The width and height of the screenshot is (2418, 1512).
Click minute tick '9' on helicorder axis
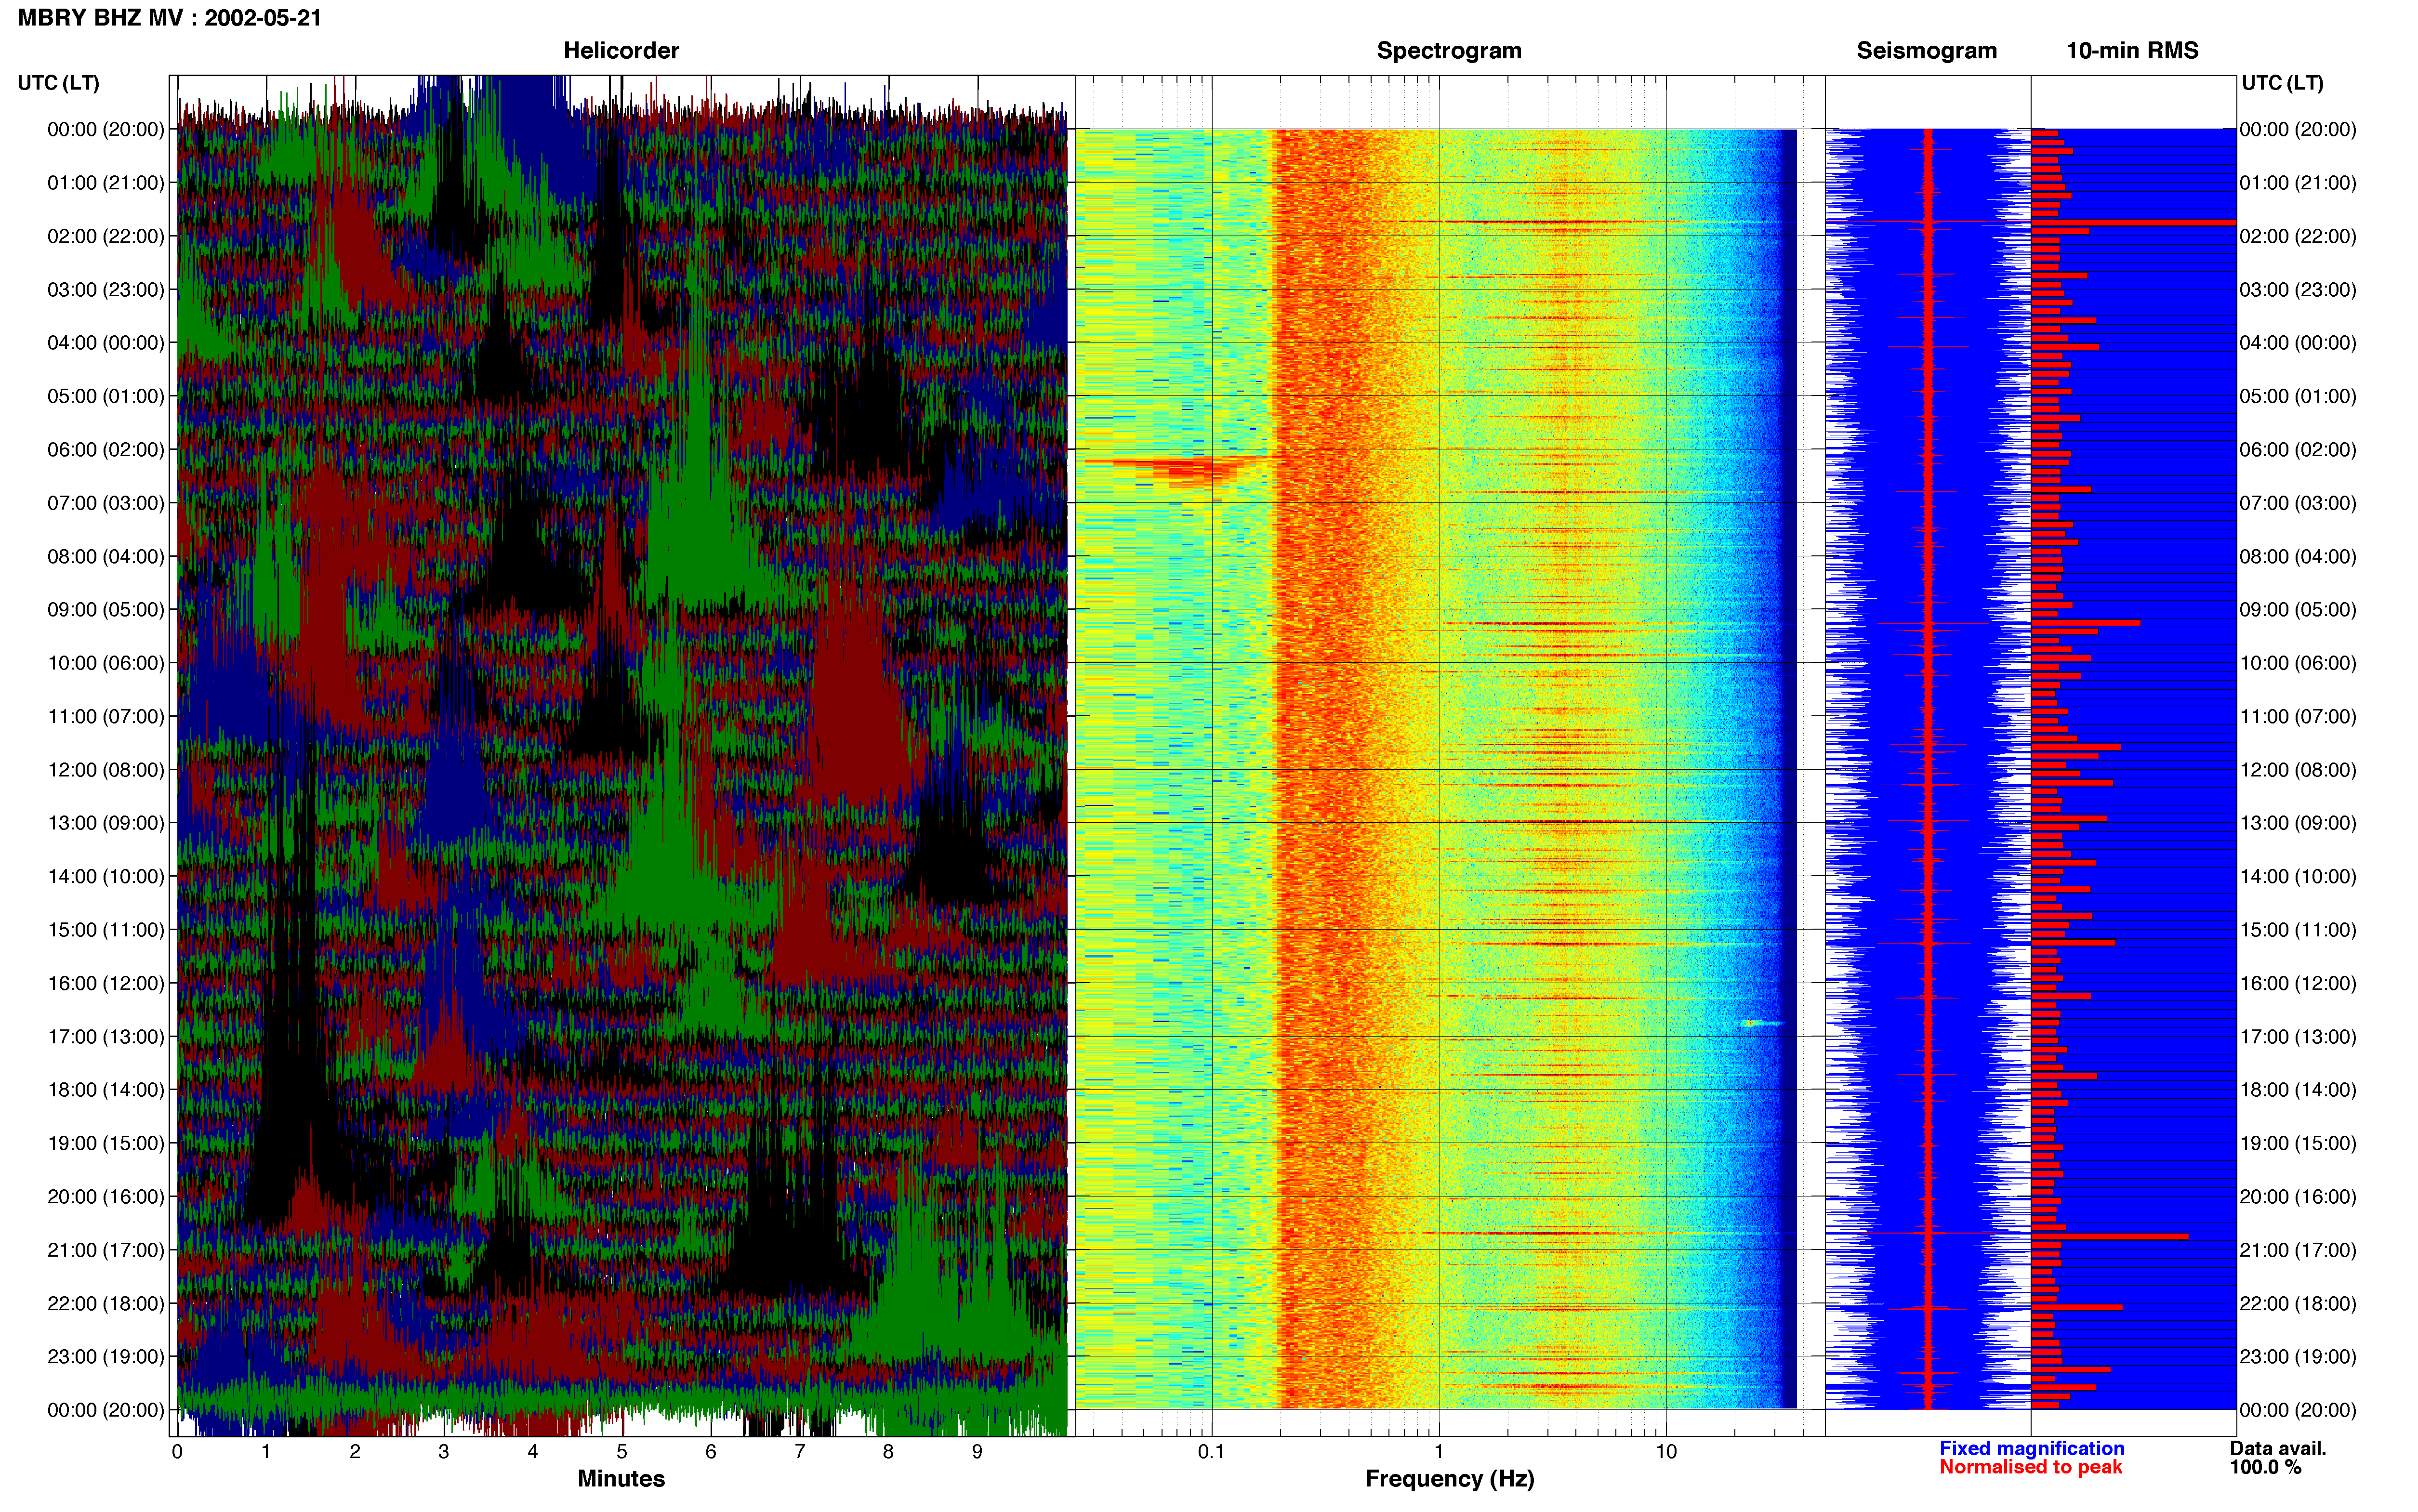977,1452
